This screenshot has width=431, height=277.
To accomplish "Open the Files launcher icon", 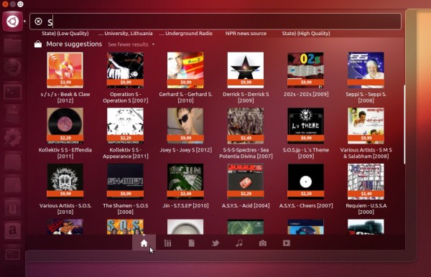I will tap(12, 45).
